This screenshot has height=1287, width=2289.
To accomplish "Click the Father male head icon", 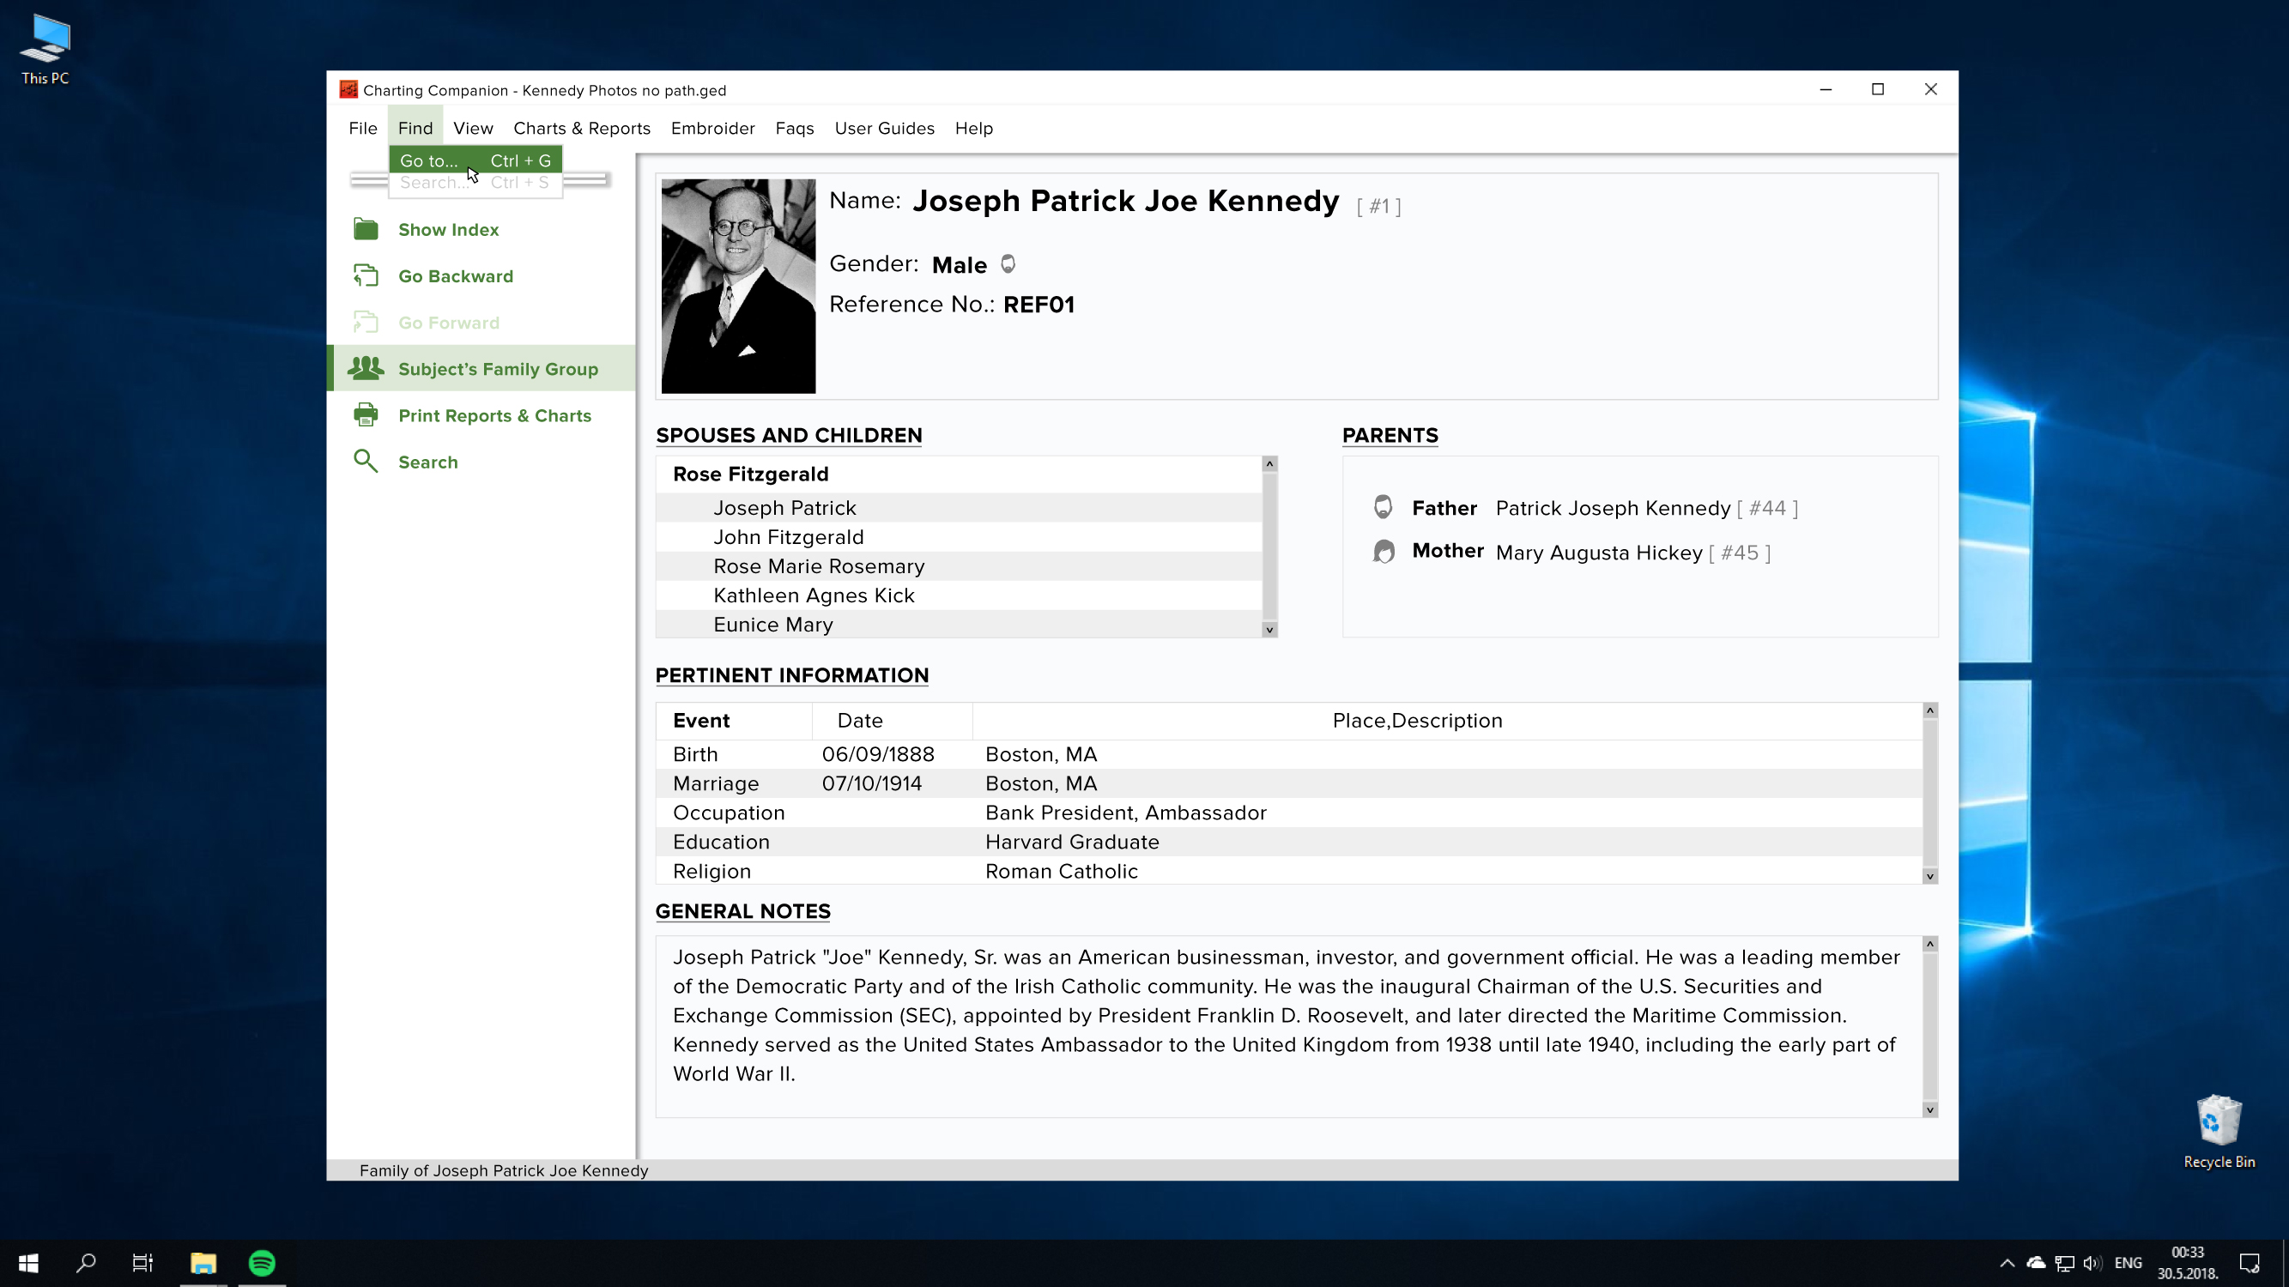I will click(1383, 507).
